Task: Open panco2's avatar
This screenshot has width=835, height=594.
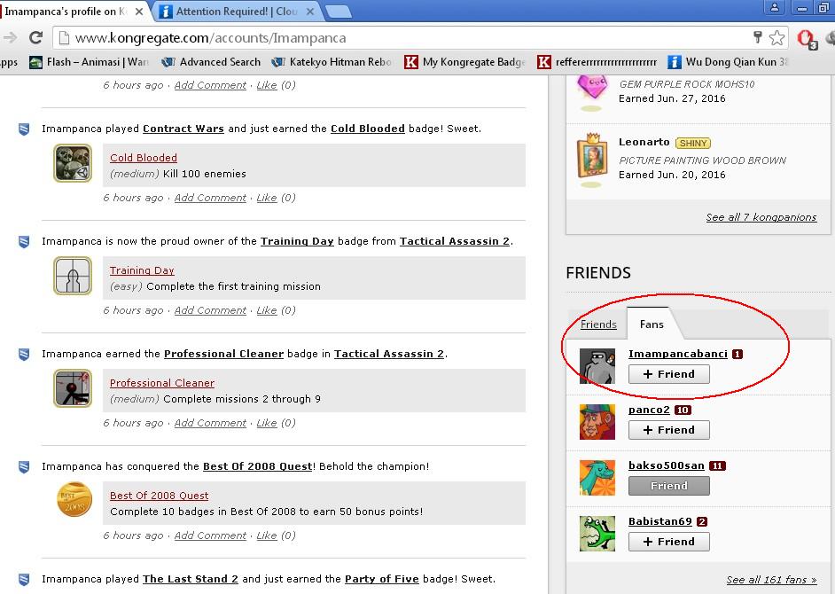Action: point(597,422)
